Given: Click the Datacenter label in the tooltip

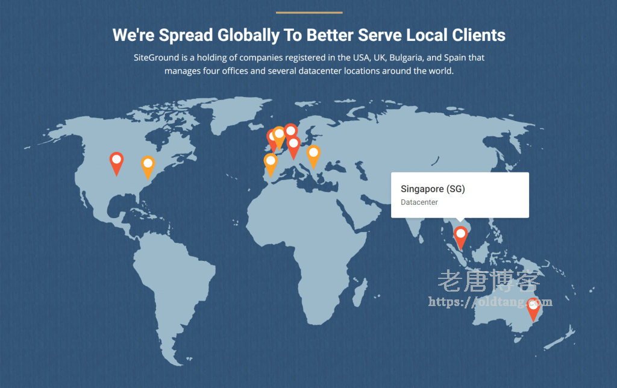Looking at the screenshot, I should 419,202.
